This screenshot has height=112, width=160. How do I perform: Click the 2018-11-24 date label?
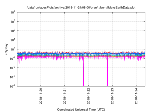click(136, 96)
